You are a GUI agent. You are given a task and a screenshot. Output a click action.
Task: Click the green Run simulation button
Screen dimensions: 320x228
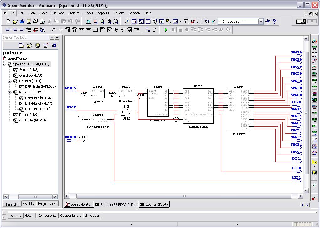coord(166,30)
